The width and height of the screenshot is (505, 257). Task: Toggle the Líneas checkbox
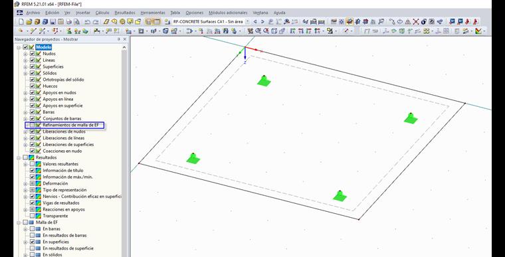(x=32, y=60)
